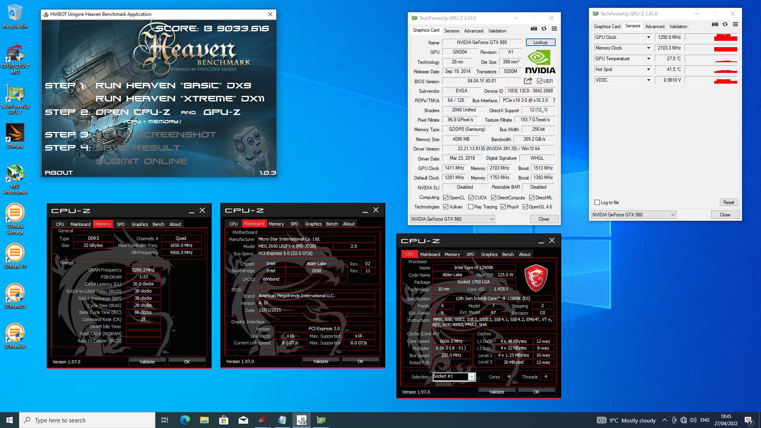Expand the Memory Clock sensor dropdown
This screenshot has height=428, width=761.
648,48
